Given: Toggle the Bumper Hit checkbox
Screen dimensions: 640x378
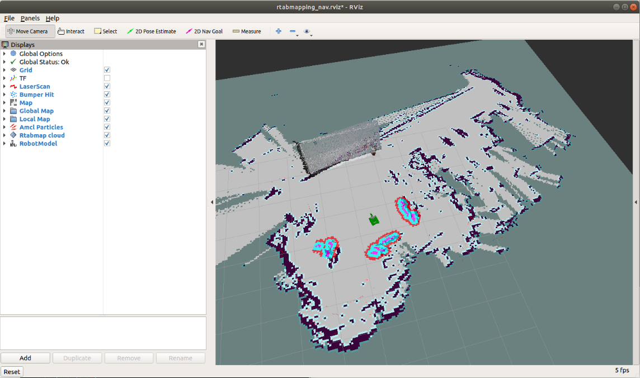Looking at the screenshot, I should tap(107, 94).
